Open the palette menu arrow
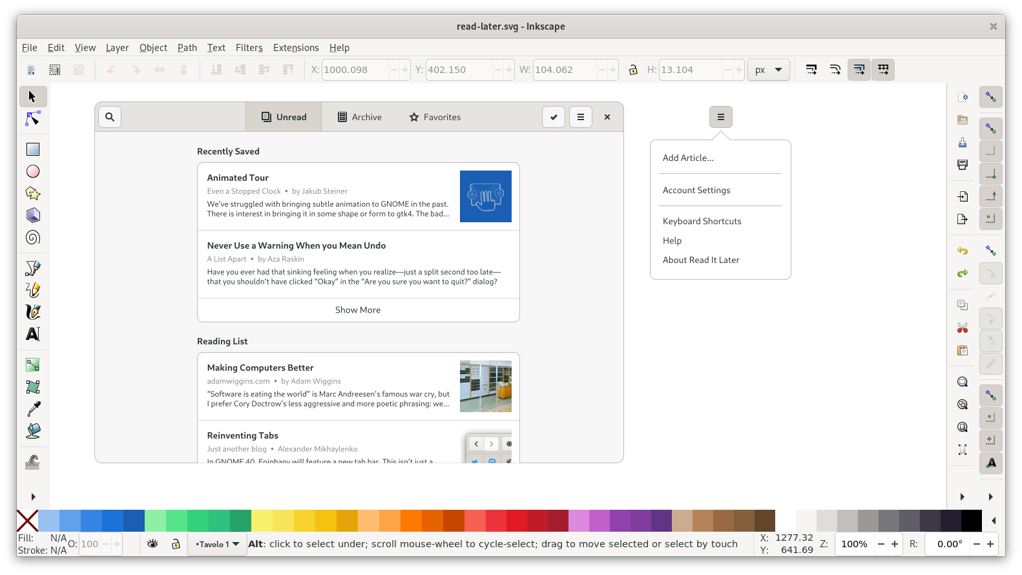This screenshot has height=575, width=1022. click(994, 521)
